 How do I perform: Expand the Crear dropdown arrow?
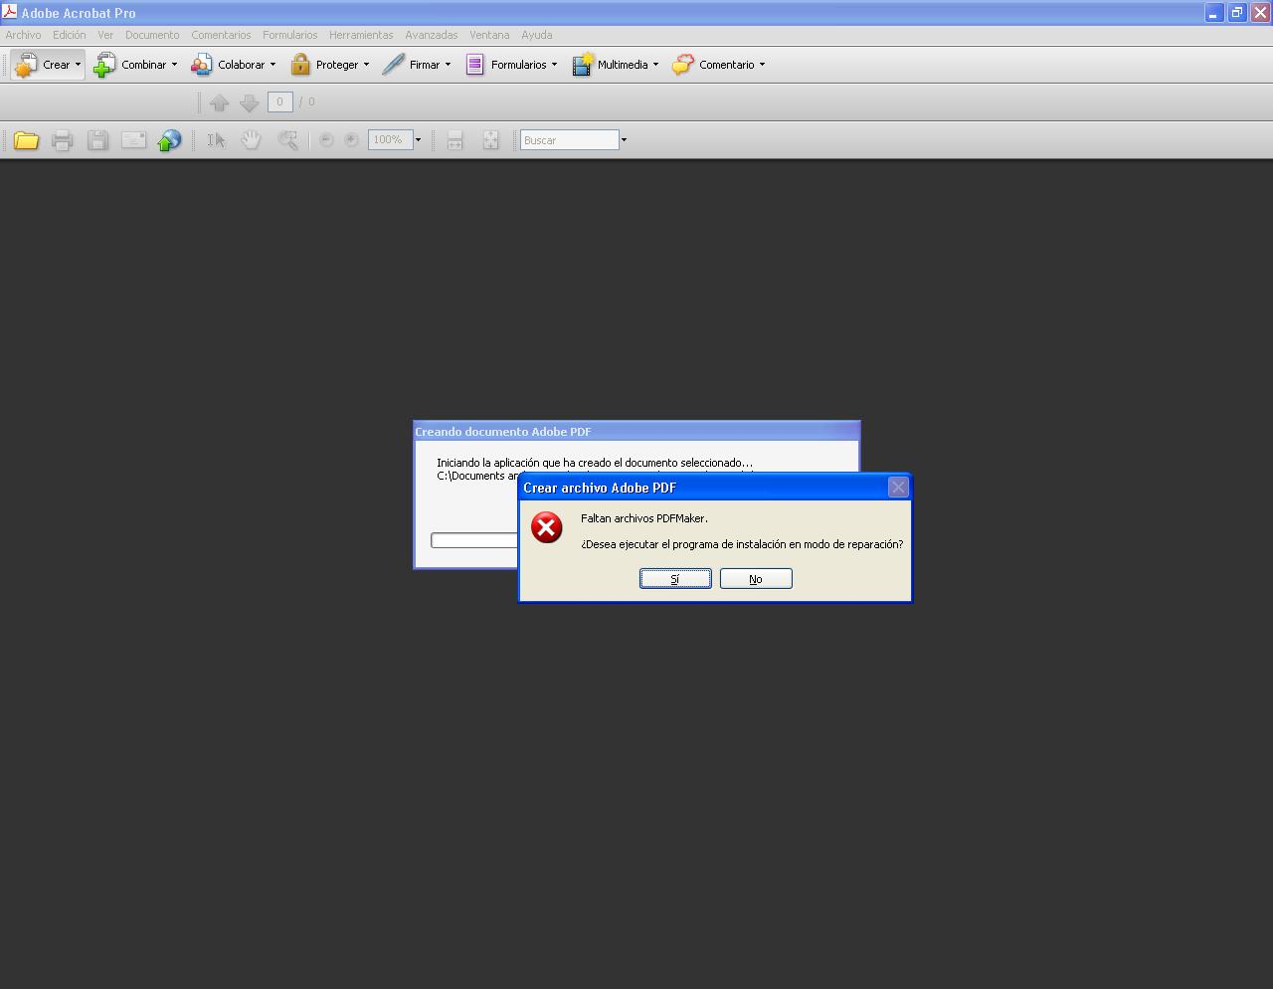[x=78, y=65]
